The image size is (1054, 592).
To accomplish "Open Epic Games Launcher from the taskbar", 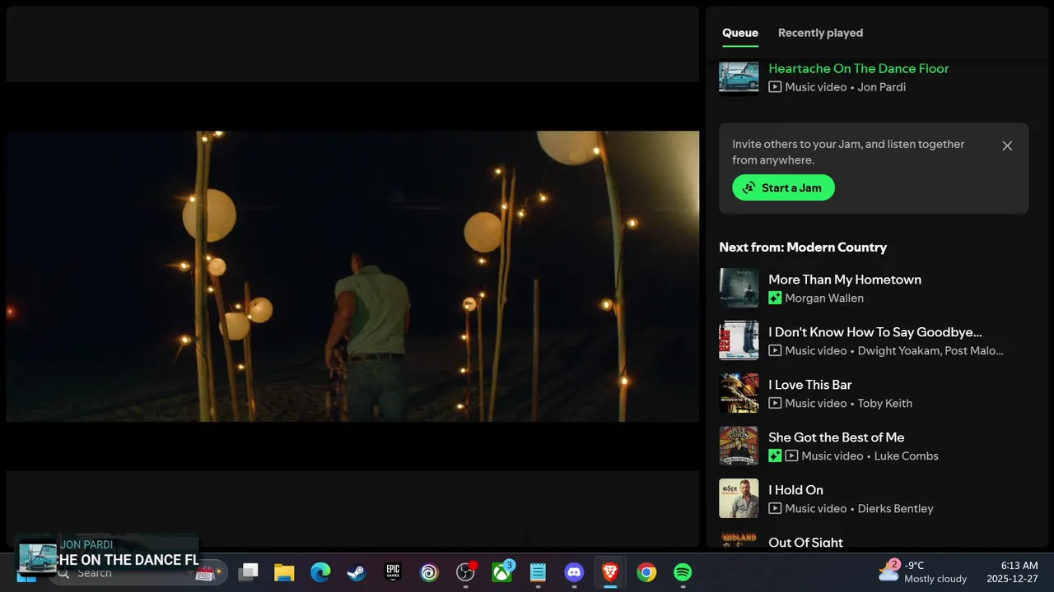I will click(x=393, y=572).
